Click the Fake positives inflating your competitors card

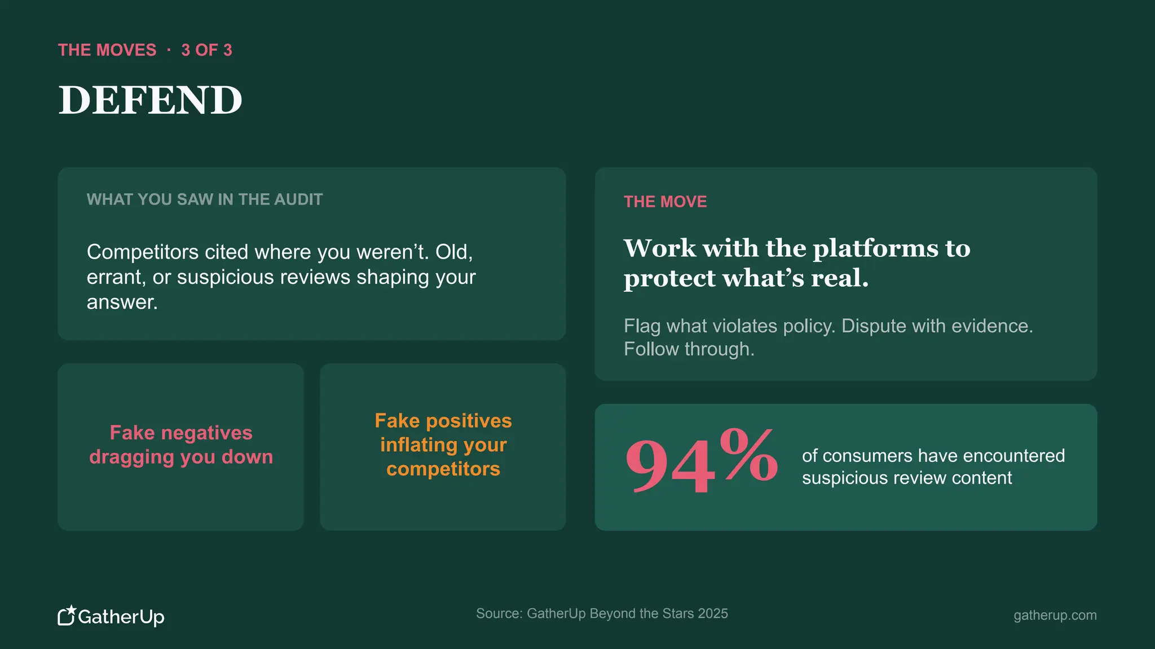(x=443, y=447)
